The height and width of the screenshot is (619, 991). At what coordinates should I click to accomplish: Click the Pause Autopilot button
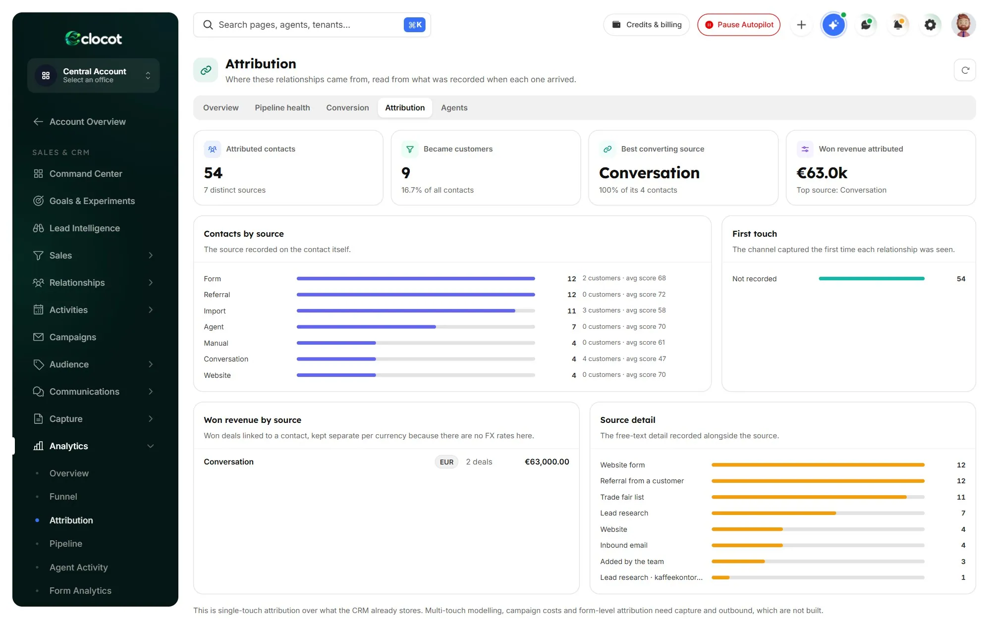click(x=739, y=25)
